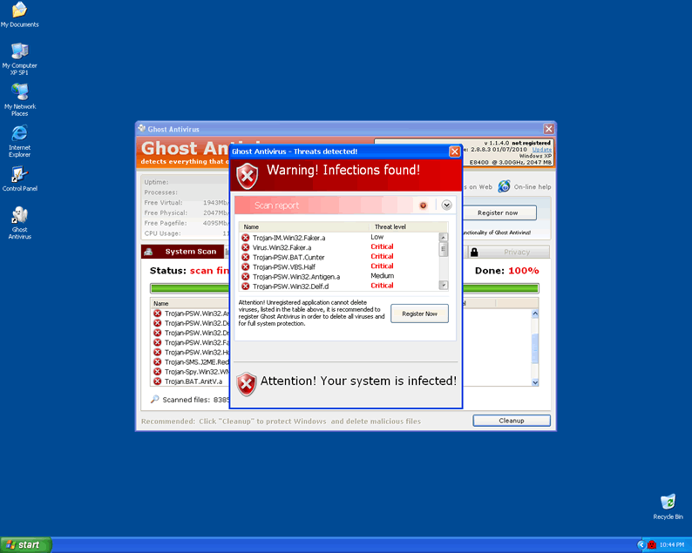Viewport: 692px width, 553px height.
Task: Collapse the Scan report panel with chevron
Action: pos(446,206)
